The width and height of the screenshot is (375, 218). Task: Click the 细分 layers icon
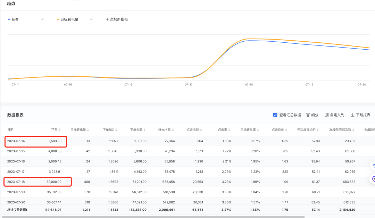(308, 115)
